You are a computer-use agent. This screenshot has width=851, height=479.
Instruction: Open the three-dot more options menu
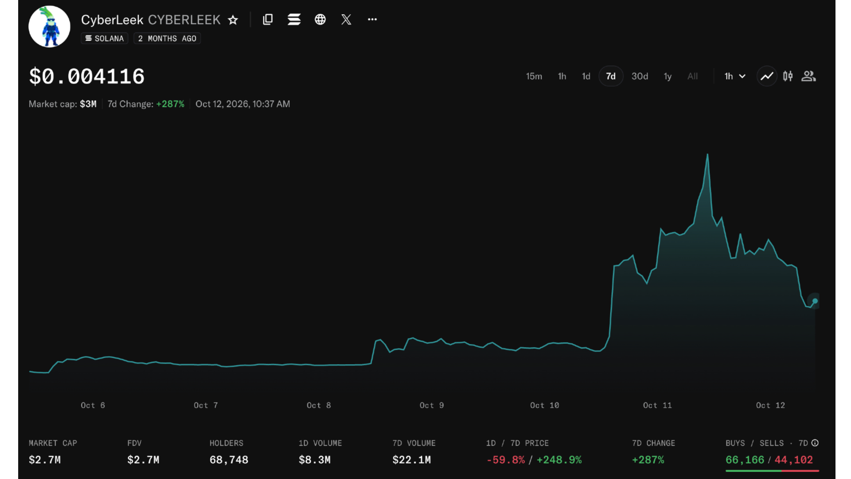click(x=372, y=20)
